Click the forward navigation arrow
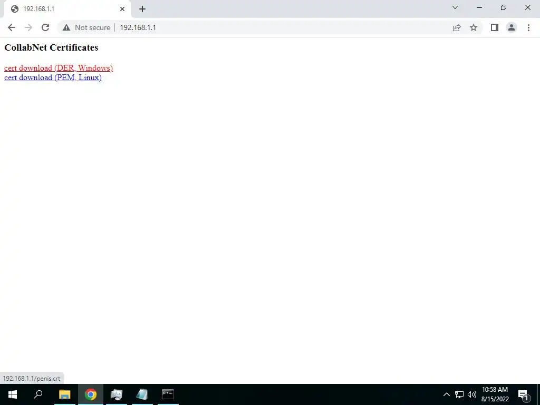 28,27
